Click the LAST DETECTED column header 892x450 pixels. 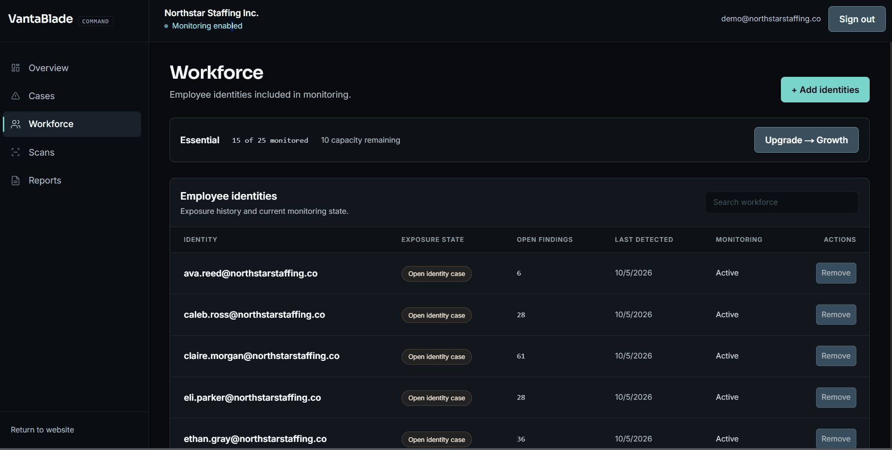(x=644, y=239)
